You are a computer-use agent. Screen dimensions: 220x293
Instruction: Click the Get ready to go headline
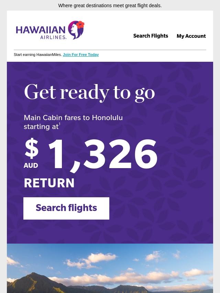coord(89,93)
